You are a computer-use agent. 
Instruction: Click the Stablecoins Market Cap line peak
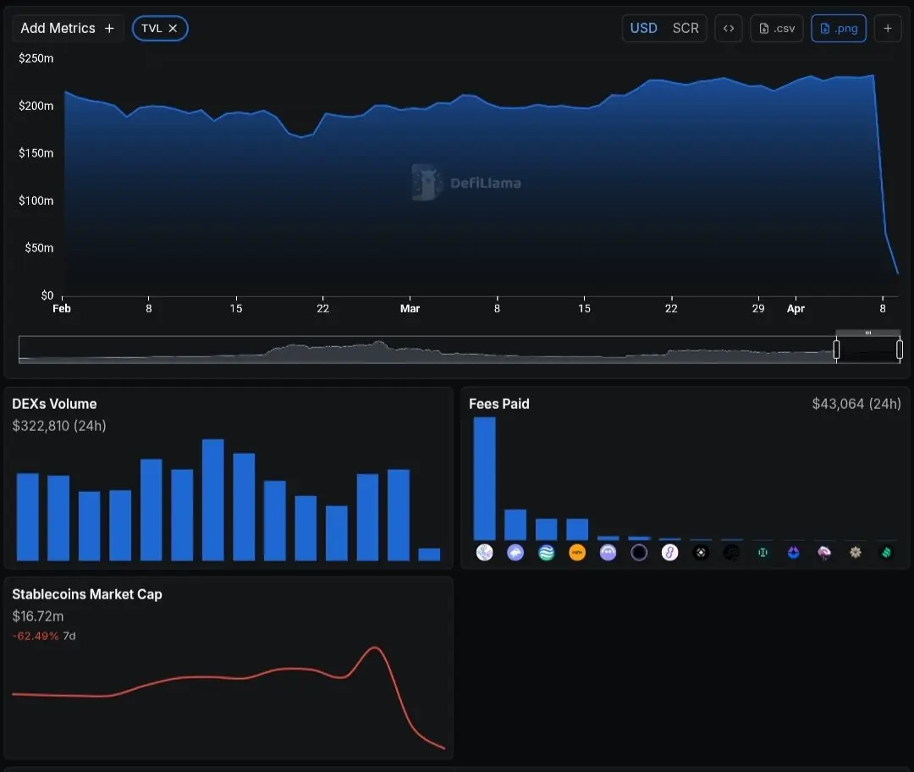pos(375,648)
